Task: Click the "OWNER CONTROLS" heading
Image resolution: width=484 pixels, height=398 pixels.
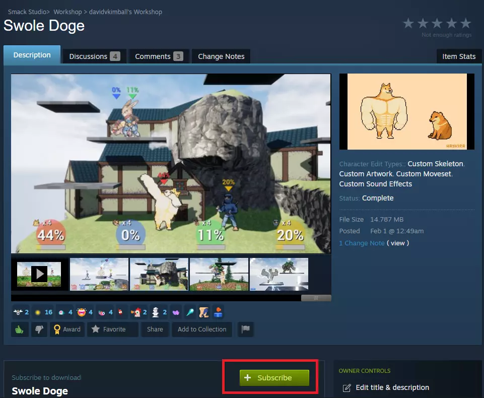Action: 365,371
